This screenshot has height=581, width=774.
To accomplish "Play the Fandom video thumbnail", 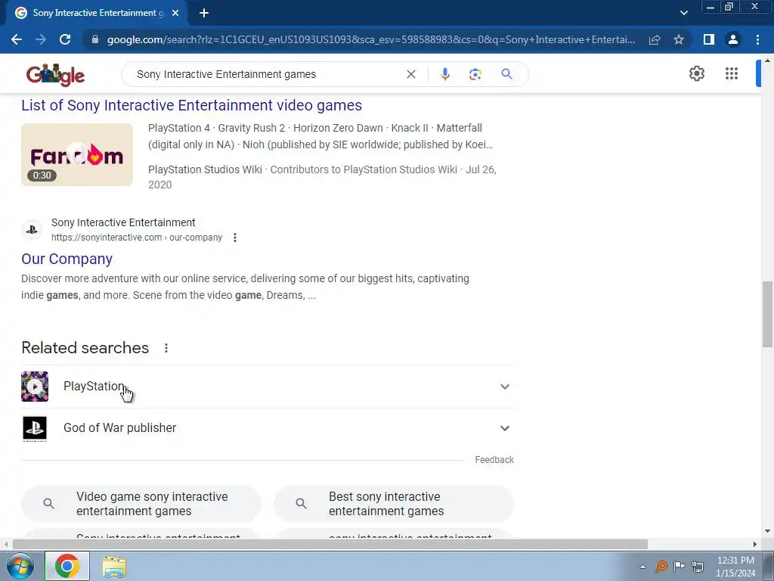I will pos(77,154).
